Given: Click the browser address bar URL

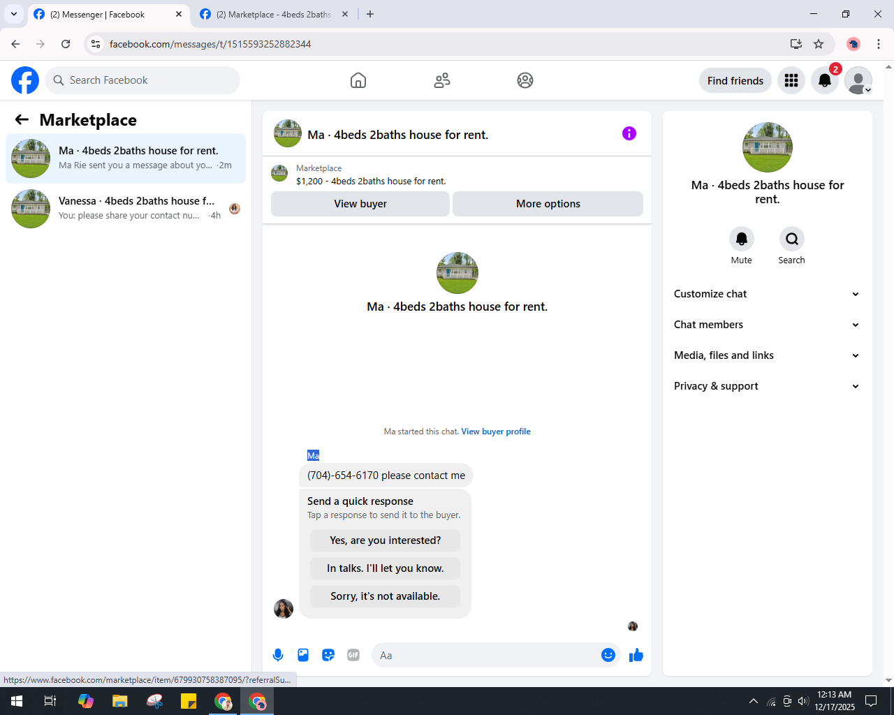Looking at the screenshot, I should [x=210, y=44].
